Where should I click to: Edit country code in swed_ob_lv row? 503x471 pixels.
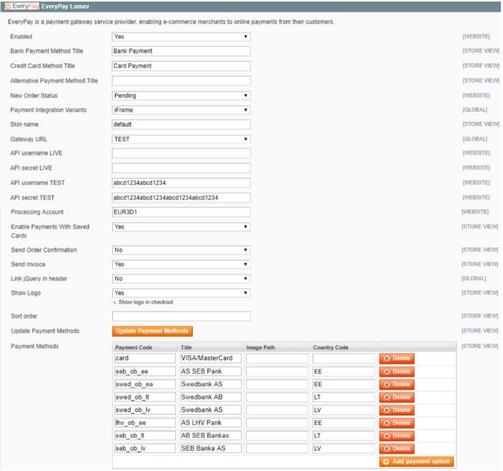click(x=344, y=410)
